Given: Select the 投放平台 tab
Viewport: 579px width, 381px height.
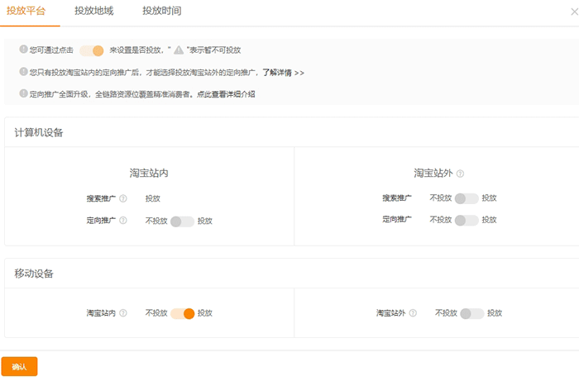Looking at the screenshot, I should tap(26, 11).
